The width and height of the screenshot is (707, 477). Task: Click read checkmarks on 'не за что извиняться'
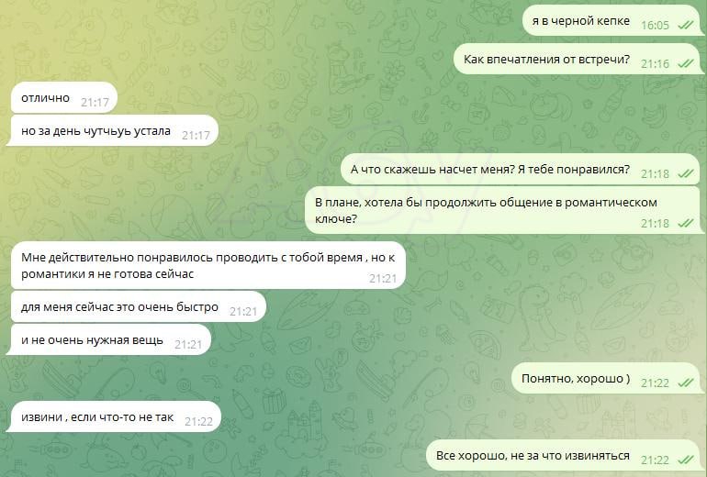pyautogui.click(x=685, y=460)
